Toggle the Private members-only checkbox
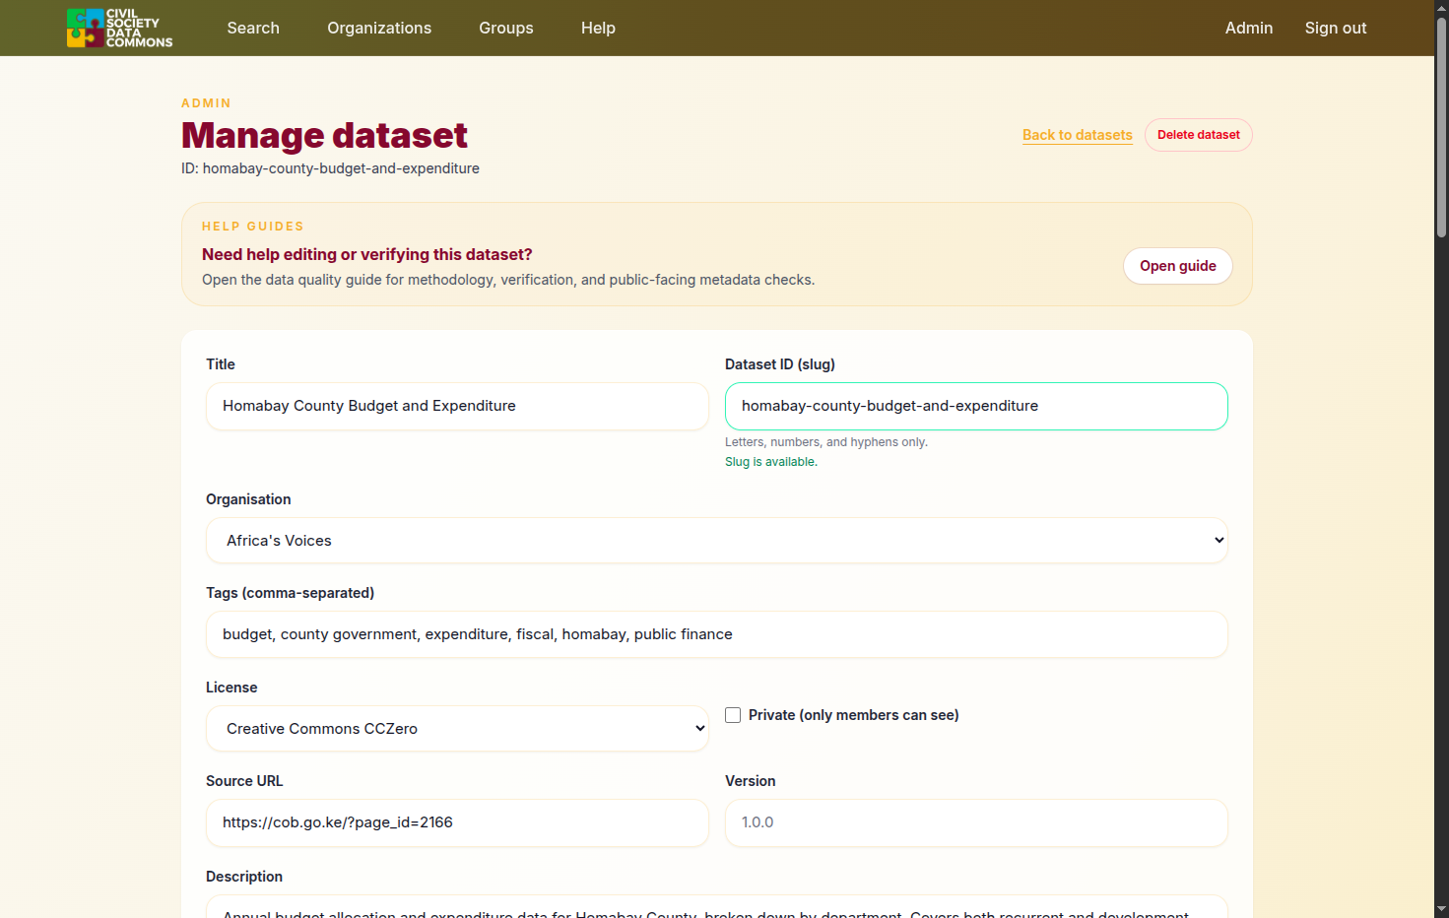1449x918 pixels. 733,715
